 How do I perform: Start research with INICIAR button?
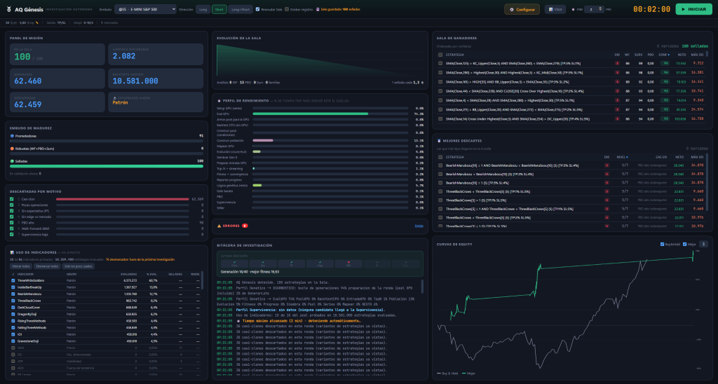693,9
